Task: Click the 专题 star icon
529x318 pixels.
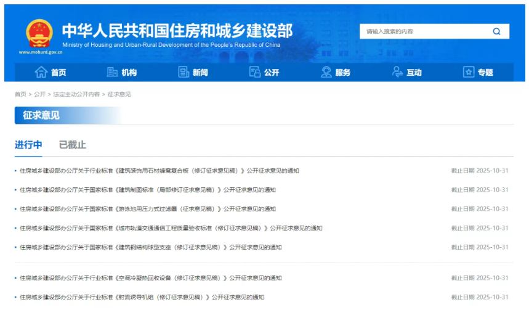Action: click(469, 72)
